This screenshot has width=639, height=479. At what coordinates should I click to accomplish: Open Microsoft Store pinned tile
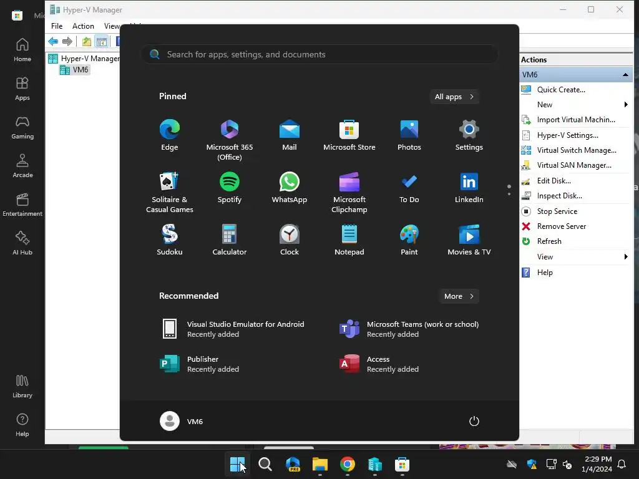point(349,135)
